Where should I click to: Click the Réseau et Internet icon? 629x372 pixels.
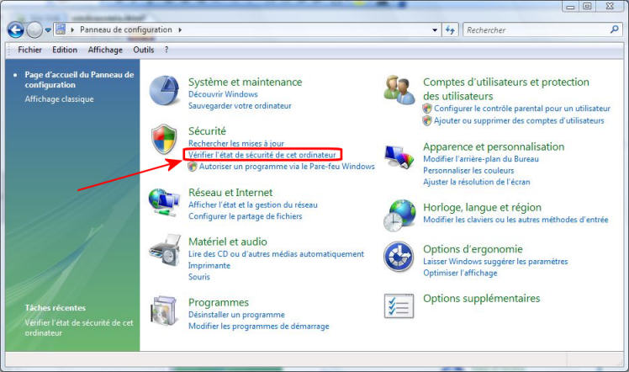[164, 202]
